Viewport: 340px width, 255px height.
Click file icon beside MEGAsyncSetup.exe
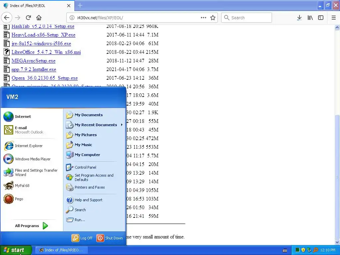coord(7,60)
